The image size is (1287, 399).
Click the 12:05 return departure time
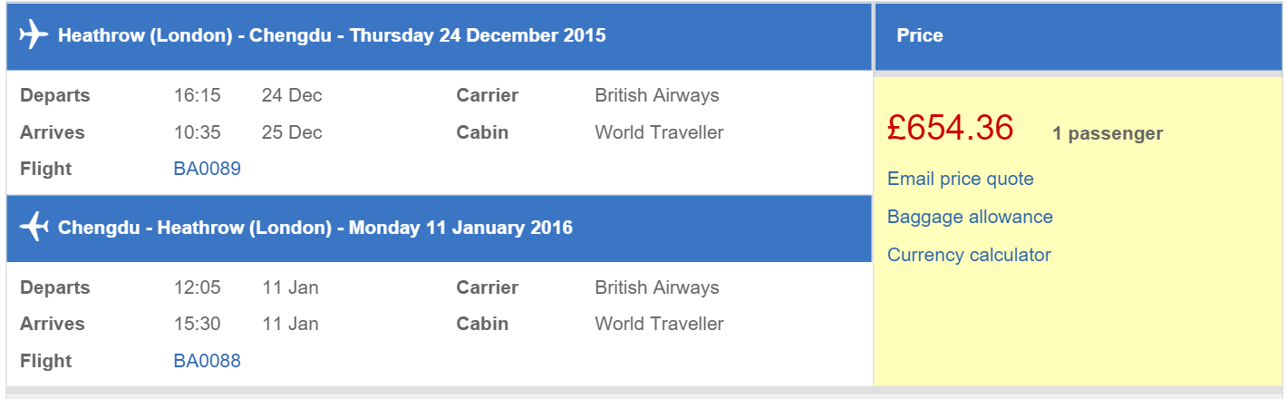198,287
